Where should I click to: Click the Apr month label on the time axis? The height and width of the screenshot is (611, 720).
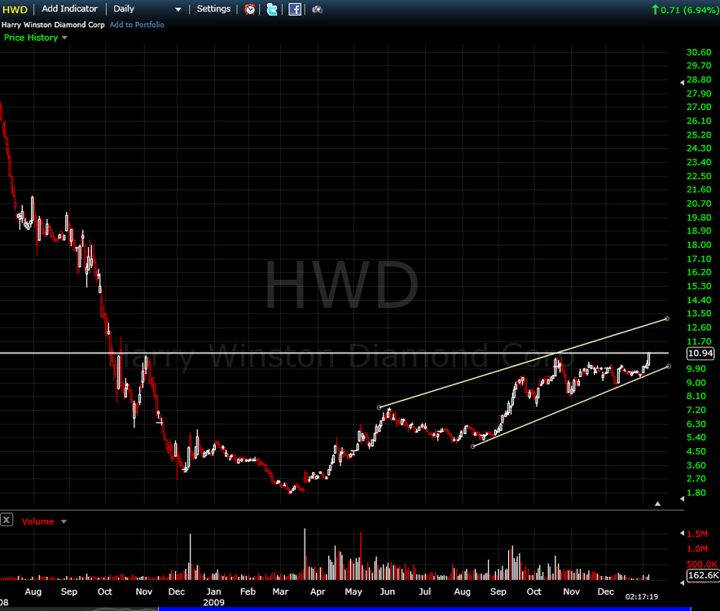[x=318, y=591]
